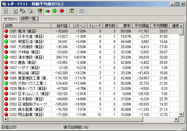Screen dimensions: 187x131
Task: Click the G document toolbar icon
Action: click(x=15, y=11)
